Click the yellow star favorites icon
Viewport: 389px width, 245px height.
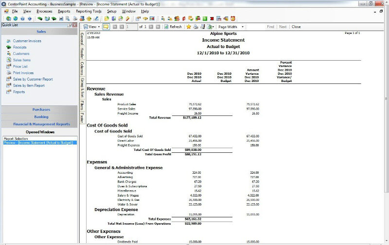pos(189,27)
